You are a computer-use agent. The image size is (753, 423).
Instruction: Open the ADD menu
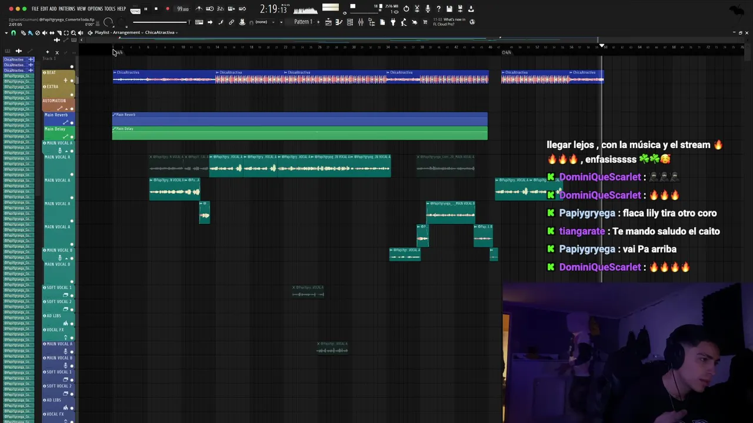click(x=53, y=9)
